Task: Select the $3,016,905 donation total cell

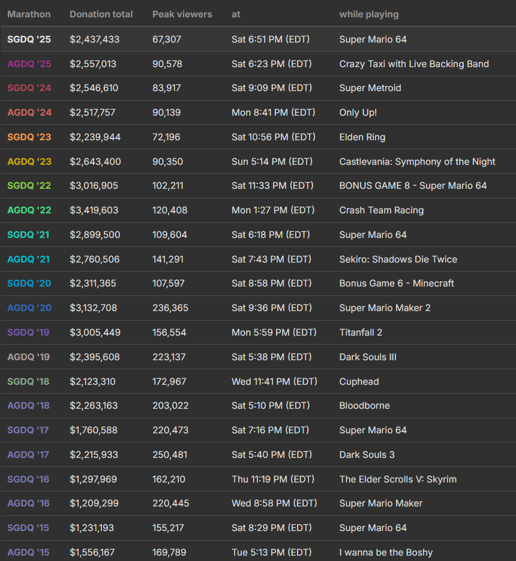Action: (x=94, y=186)
